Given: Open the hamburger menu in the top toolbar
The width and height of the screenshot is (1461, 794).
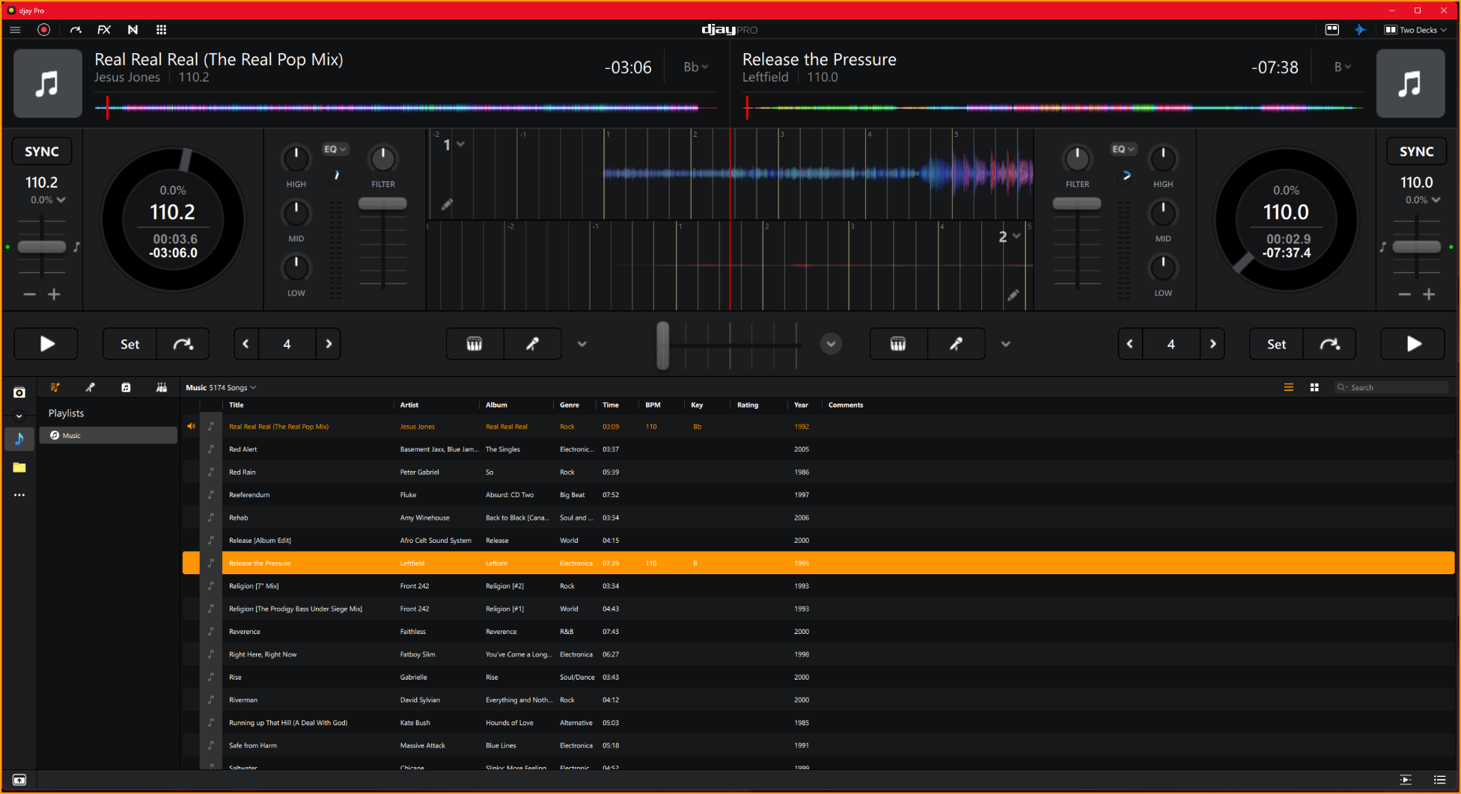Looking at the screenshot, I should [x=15, y=30].
